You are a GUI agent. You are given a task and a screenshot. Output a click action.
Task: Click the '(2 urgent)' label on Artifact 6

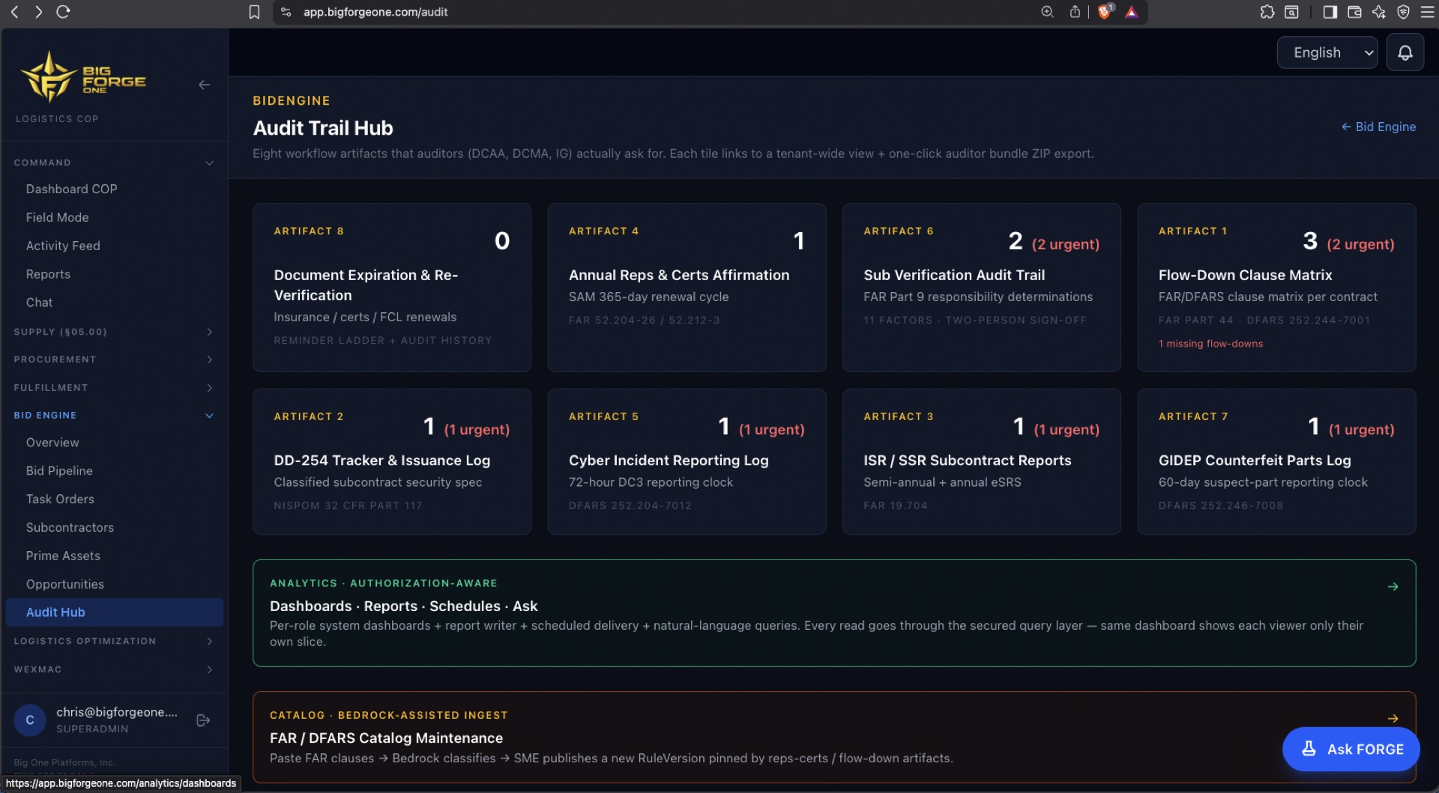click(1065, 244)
